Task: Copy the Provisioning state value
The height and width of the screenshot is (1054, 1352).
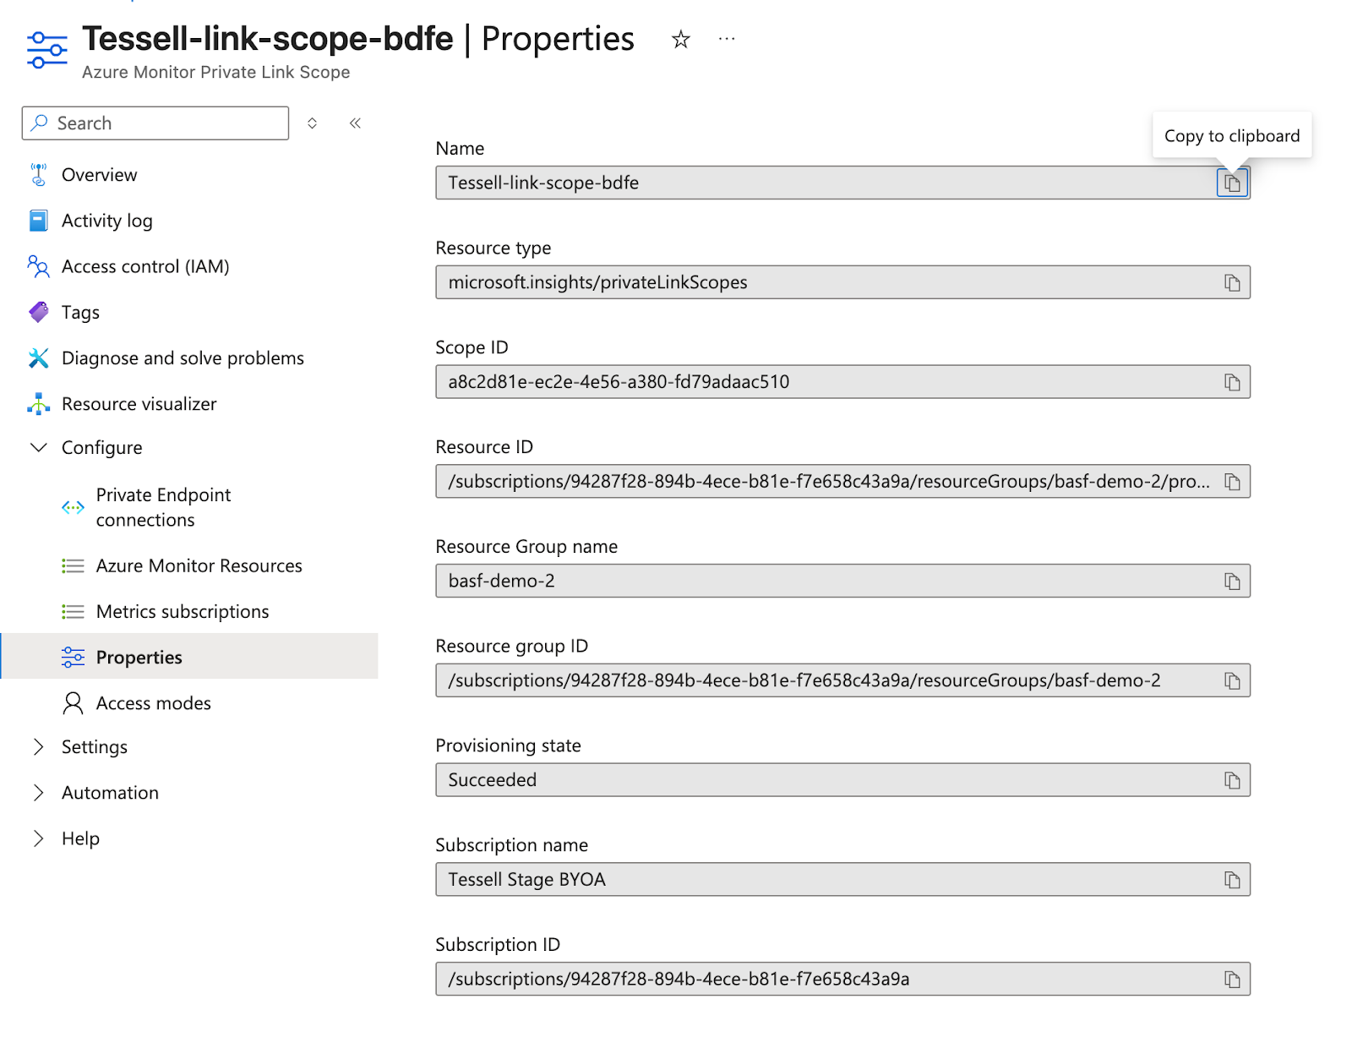Action: click(x=1232, y=780)
